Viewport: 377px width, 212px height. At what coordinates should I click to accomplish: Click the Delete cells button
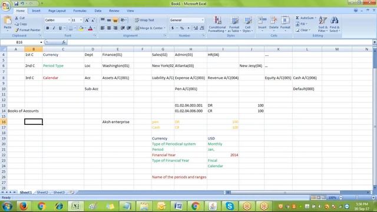[x=273, y=24]
